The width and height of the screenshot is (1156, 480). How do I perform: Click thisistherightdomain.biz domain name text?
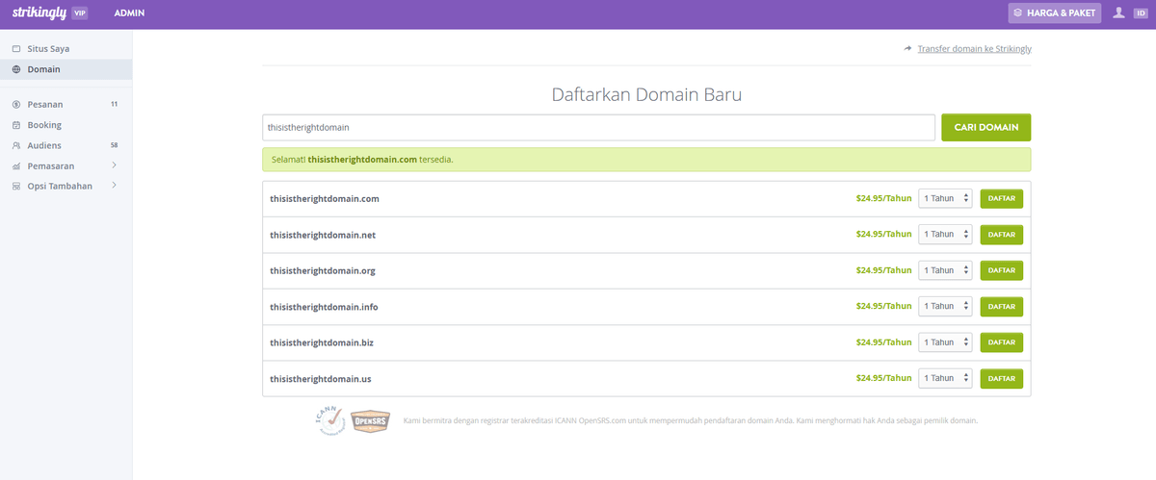(321, 342)
